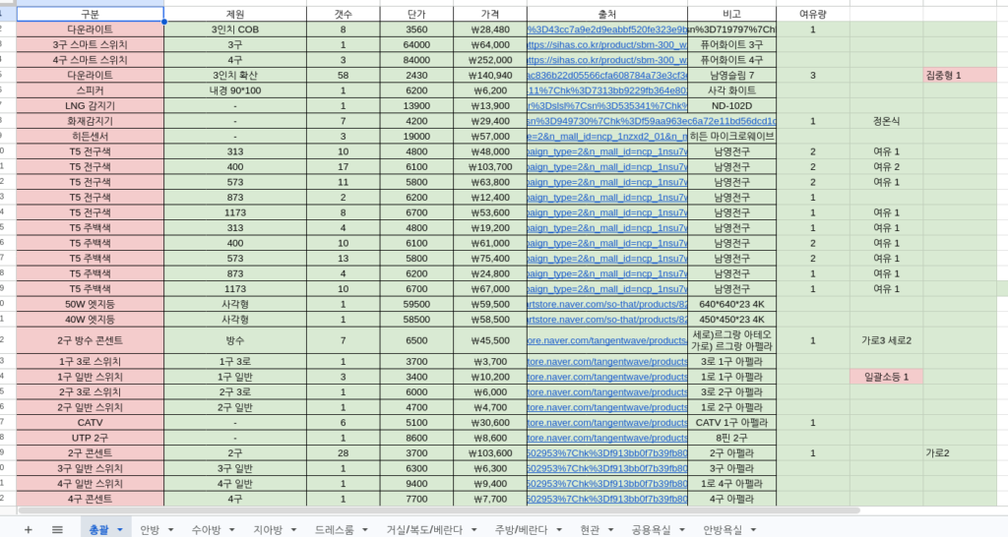Select the CATV 1구 아펠라 note cell
Image resolution: width=1008 pixels, height=537 pixels.
click(x=731, y=423)
